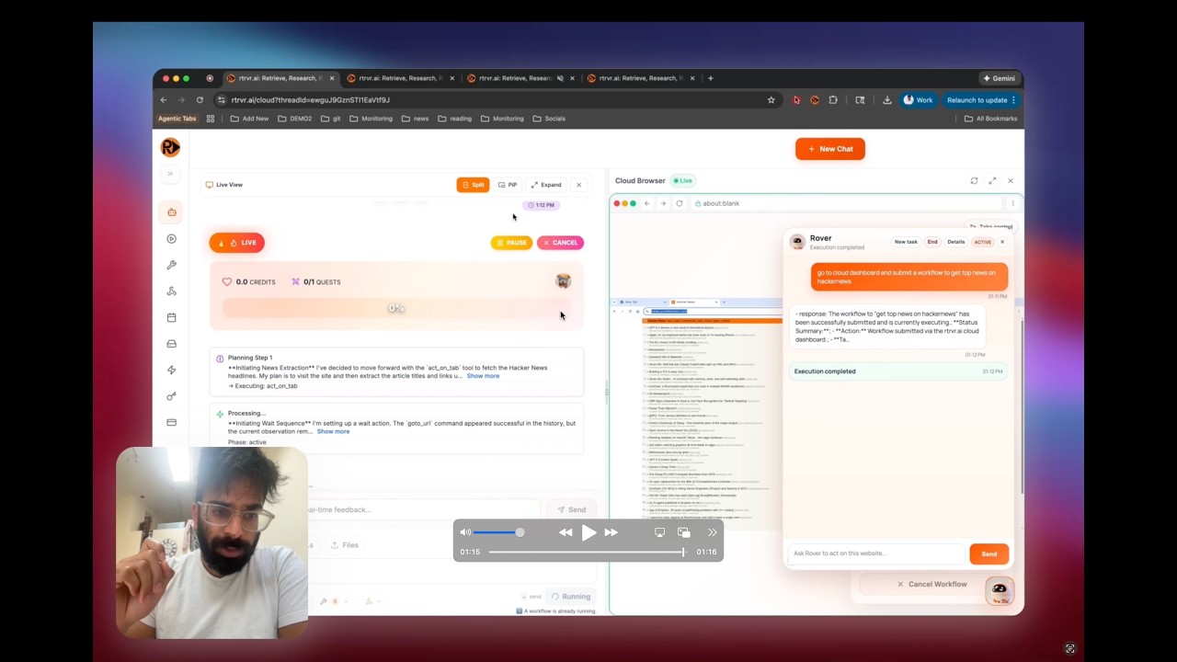Click the Ask Rover input field
1177x662 pixels.
click(876, 554)
